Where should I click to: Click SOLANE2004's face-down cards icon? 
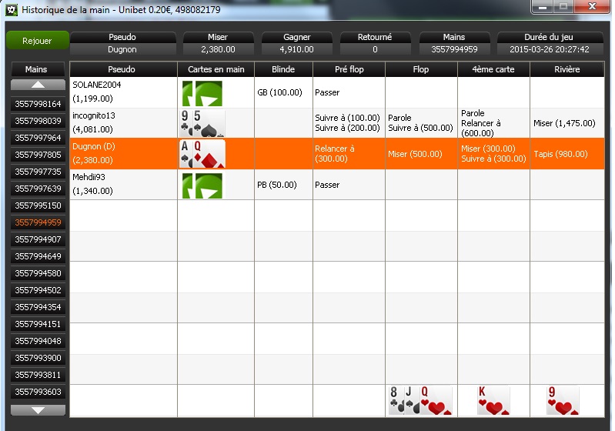tap(202, 93)
